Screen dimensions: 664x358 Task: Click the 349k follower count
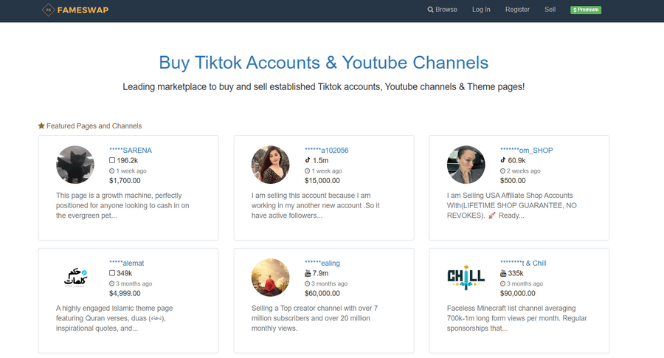[x=125, y=273]
